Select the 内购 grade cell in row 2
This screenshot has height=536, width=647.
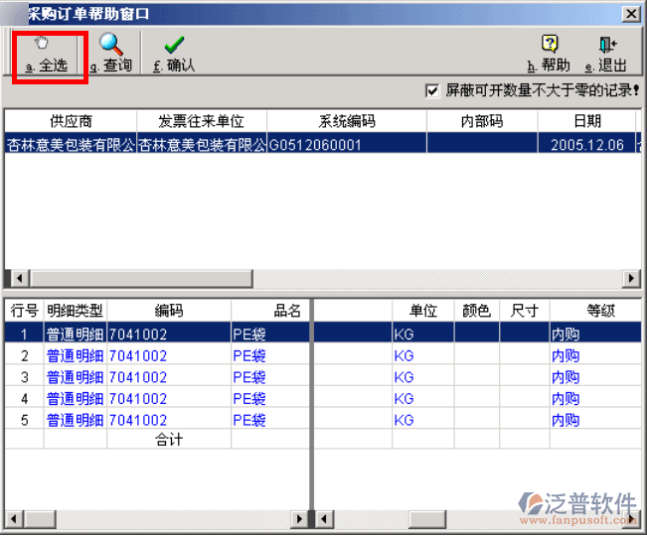[566, 355]
